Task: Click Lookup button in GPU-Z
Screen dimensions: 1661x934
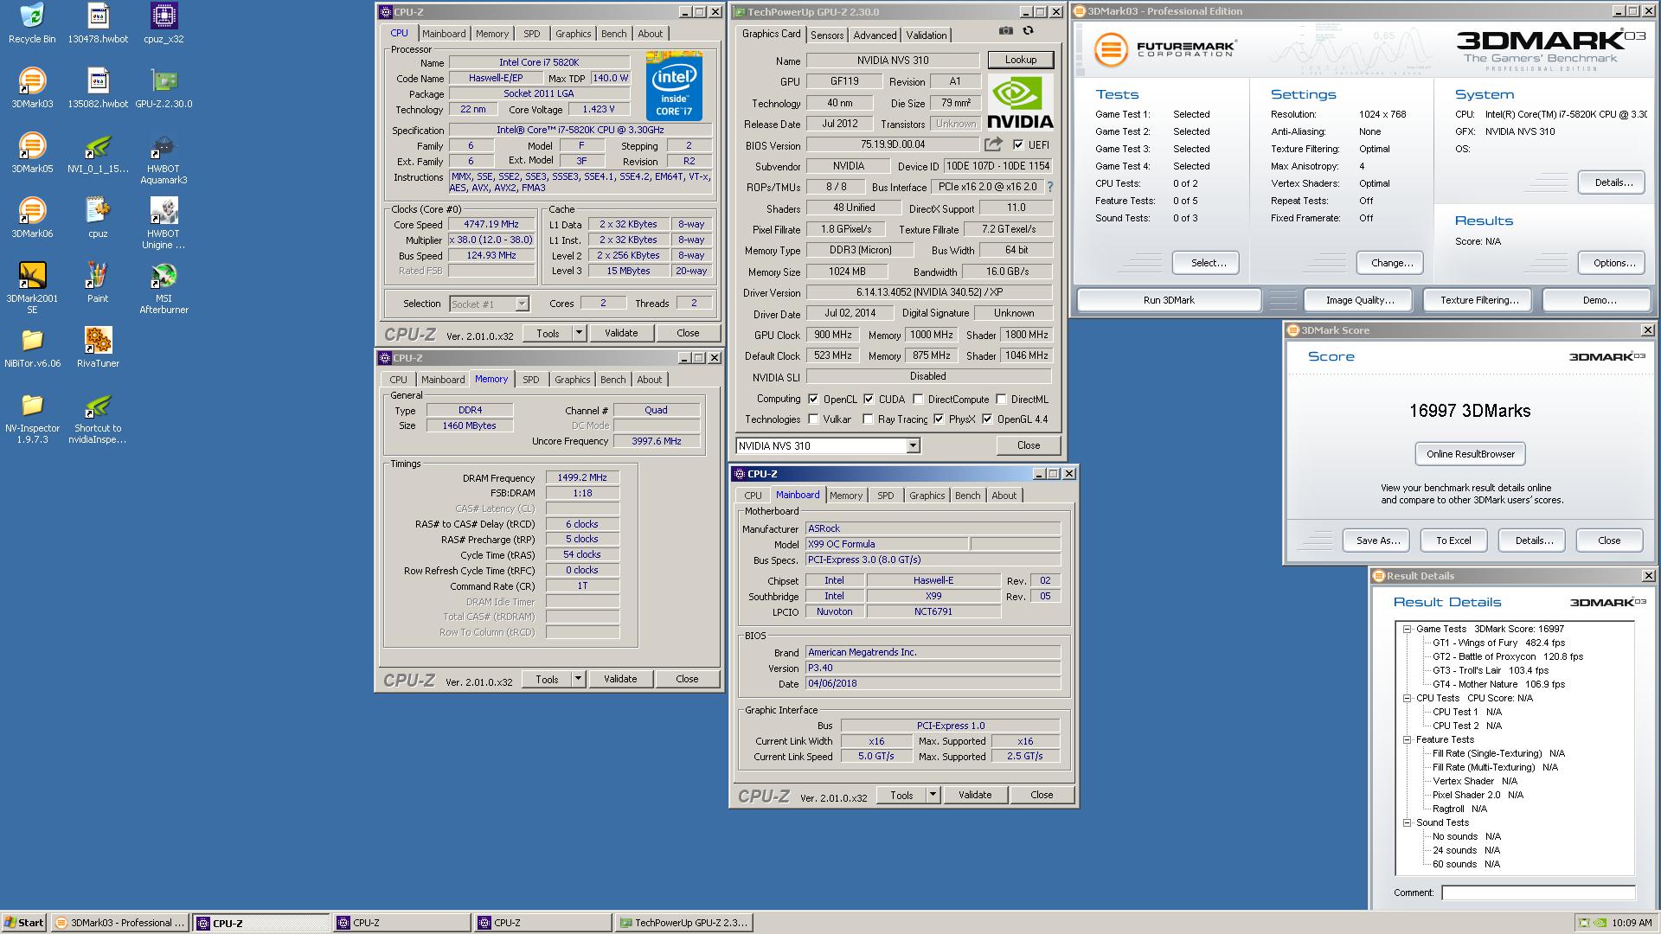Action: (1021, 60)
